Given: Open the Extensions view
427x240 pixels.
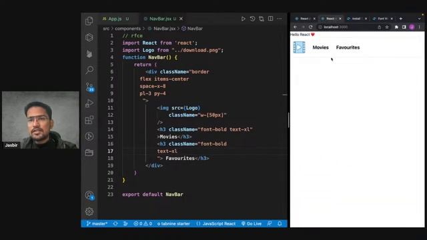Looking at the screenshot, I should (x=89, y=120).
